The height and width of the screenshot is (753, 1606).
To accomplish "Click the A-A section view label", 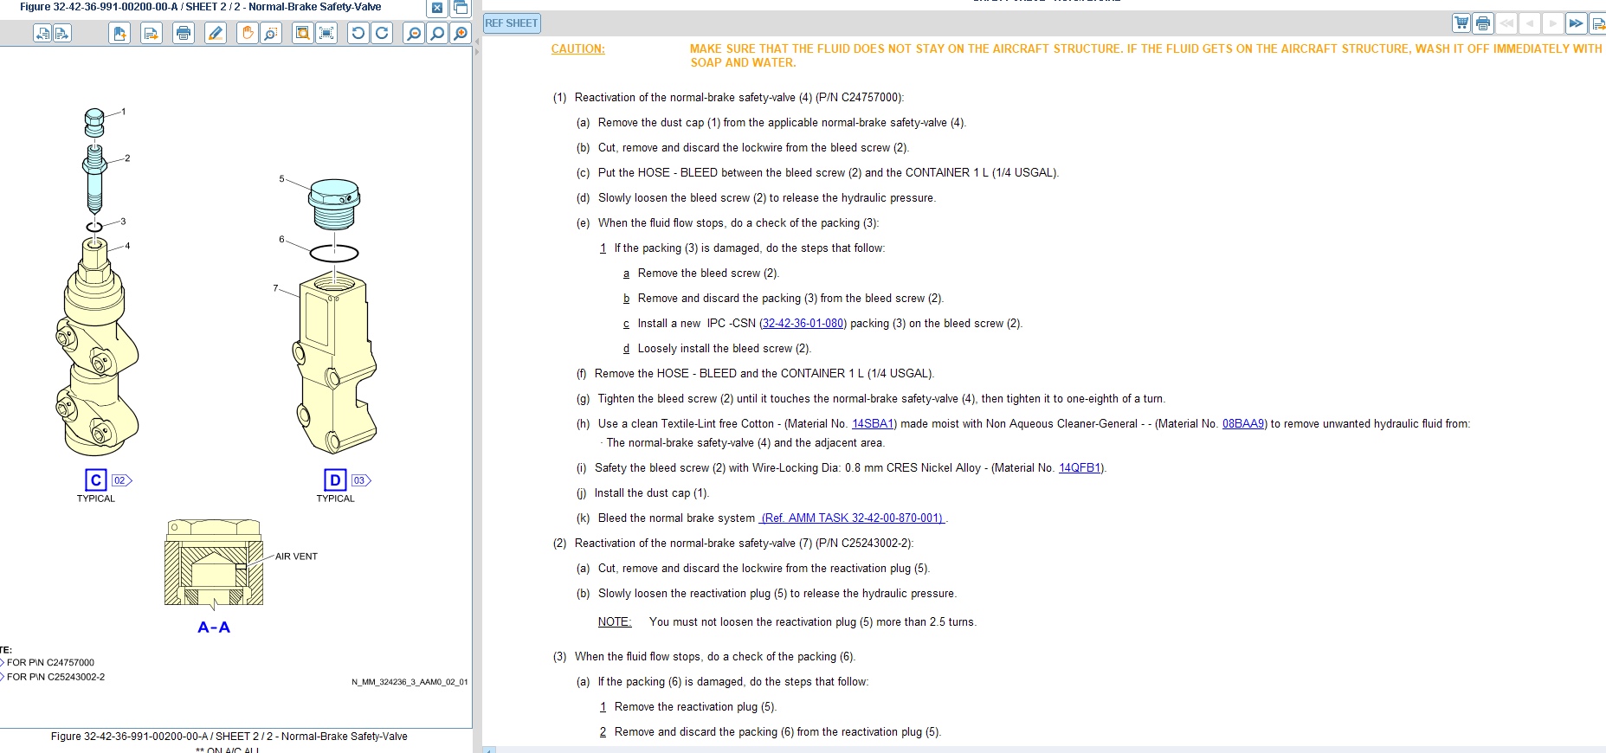I will [214, 627].
